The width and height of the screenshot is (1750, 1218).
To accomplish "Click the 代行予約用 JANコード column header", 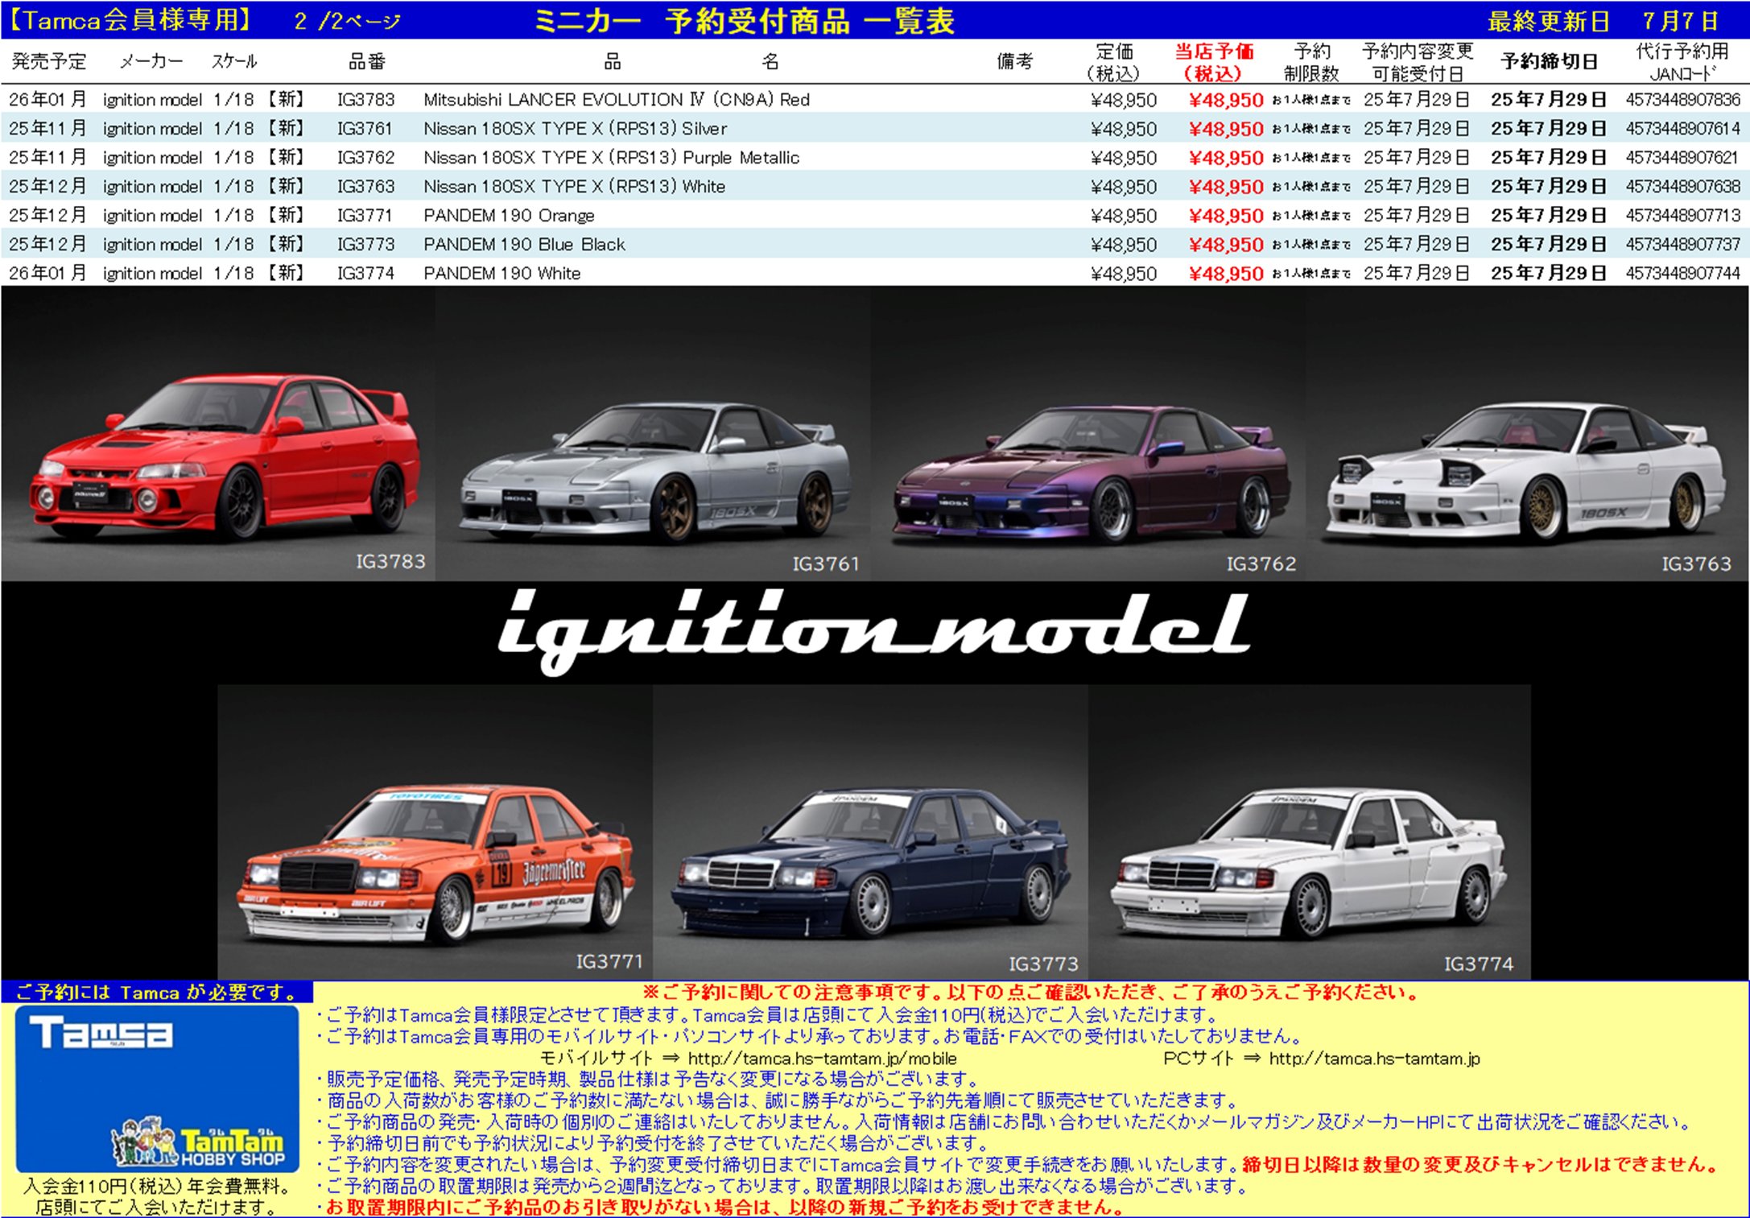I will click(1682, 63).
